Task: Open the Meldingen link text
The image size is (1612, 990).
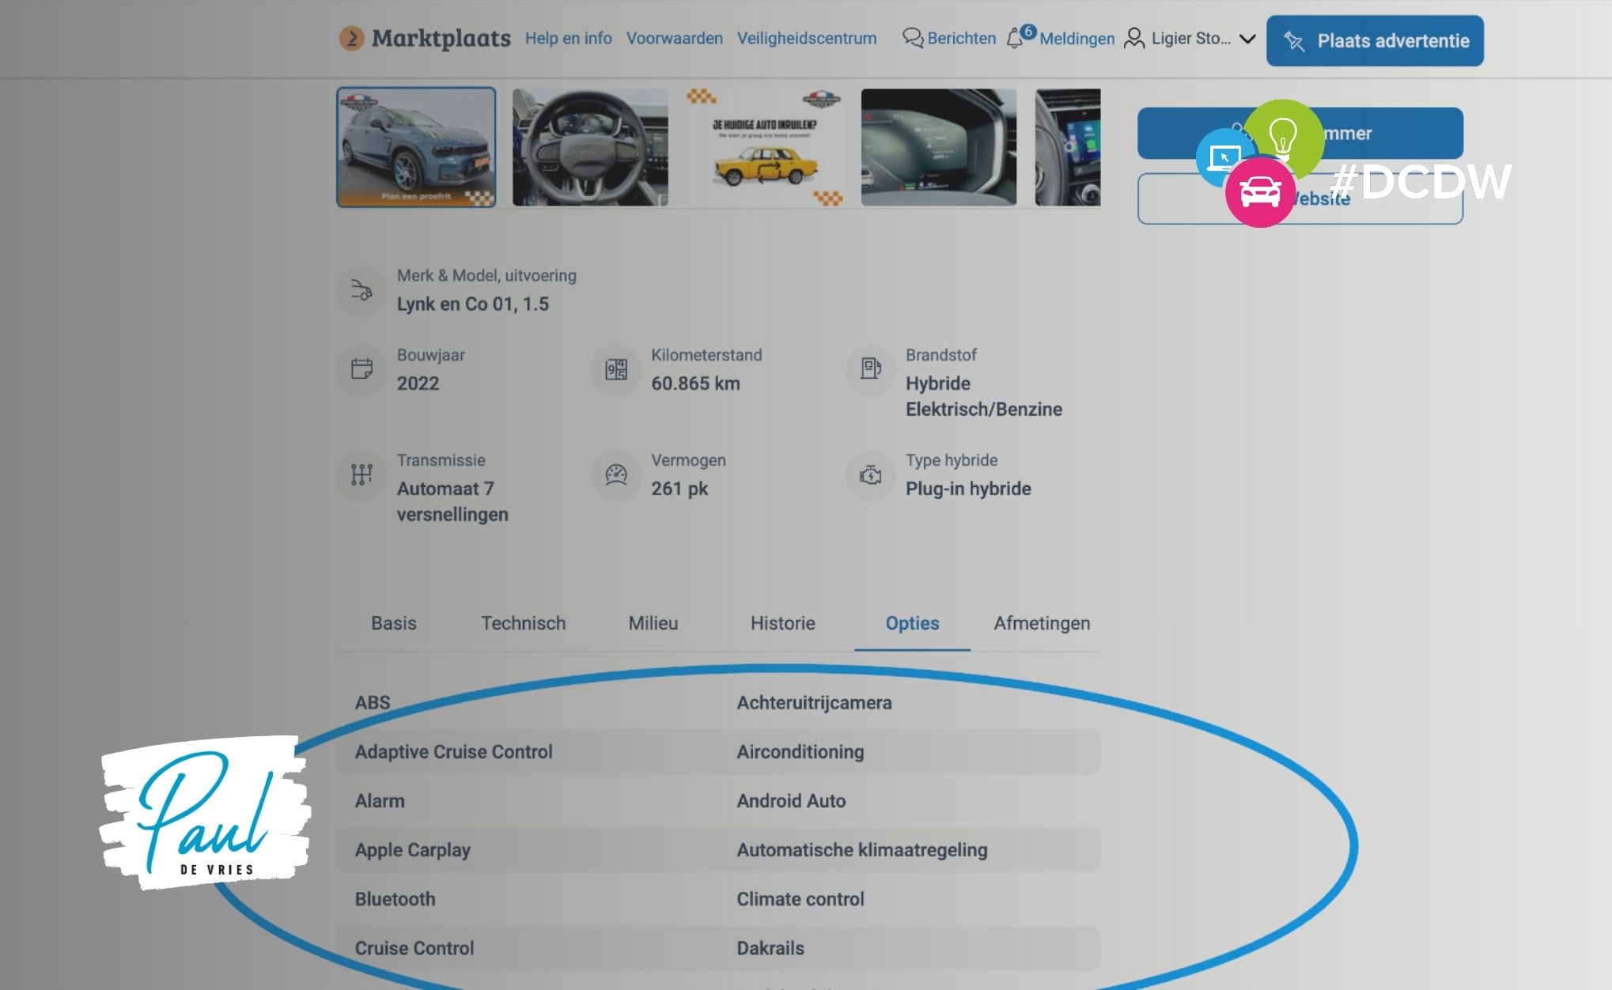Action: 1077,39
